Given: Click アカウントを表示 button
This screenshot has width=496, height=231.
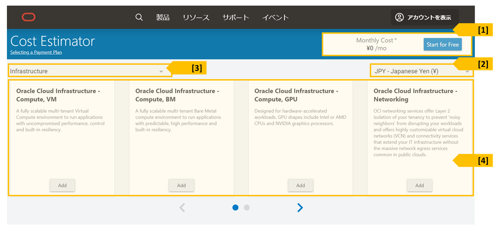Looking at the screenshot, I should coord(425,17).
